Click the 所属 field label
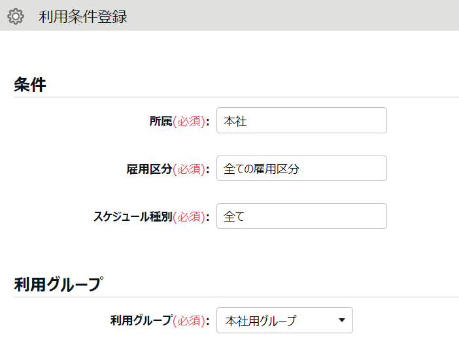Screen dimensions: 459x347 (161, 121)
